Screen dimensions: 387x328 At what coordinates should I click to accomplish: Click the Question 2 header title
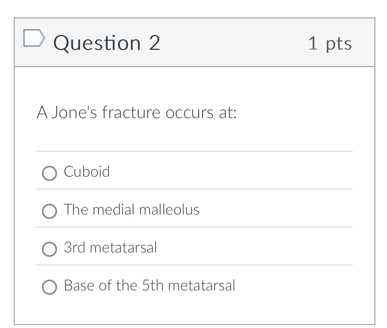(106, 43)
